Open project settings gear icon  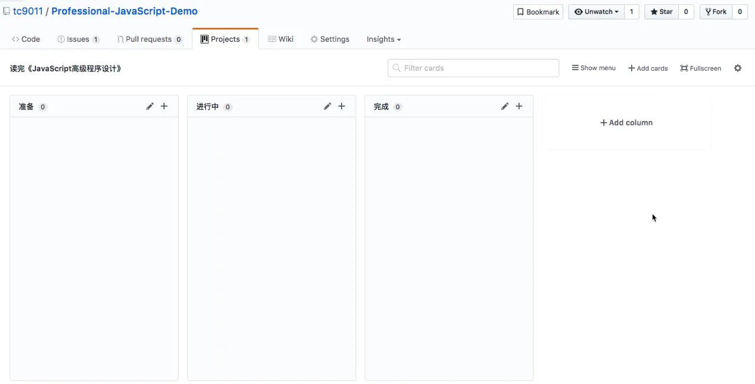737,68
